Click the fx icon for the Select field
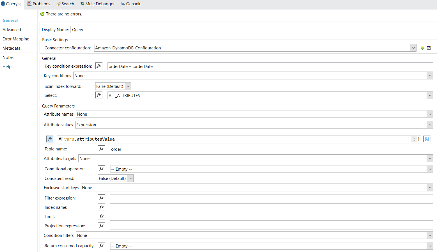Screen dimensions: 437x252 click(99, 95)
